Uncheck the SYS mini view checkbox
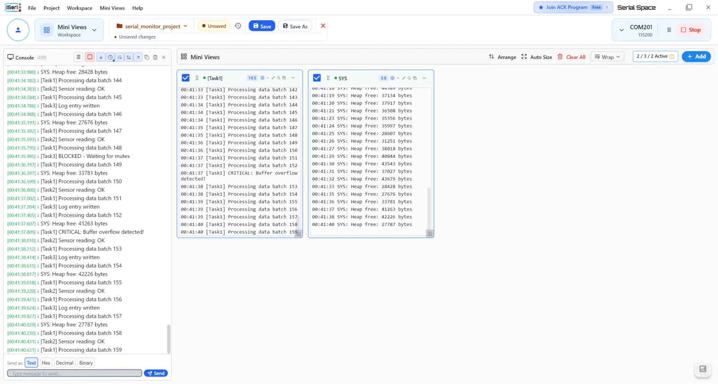The height and width of the screenshot is (384, 718). 317,78
